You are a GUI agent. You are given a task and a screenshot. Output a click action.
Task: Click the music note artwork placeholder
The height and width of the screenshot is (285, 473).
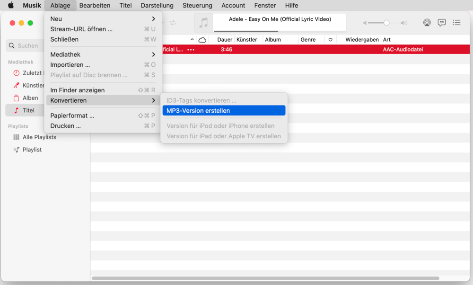pos(203,23)
